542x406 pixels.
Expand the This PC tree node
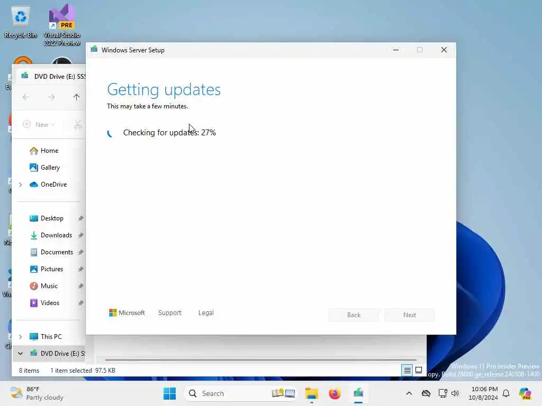point(21,337)
